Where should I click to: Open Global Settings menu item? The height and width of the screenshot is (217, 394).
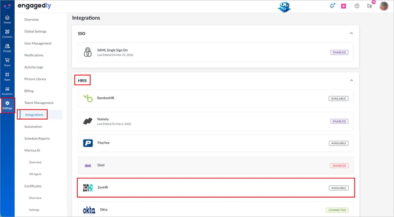point(35,31)
